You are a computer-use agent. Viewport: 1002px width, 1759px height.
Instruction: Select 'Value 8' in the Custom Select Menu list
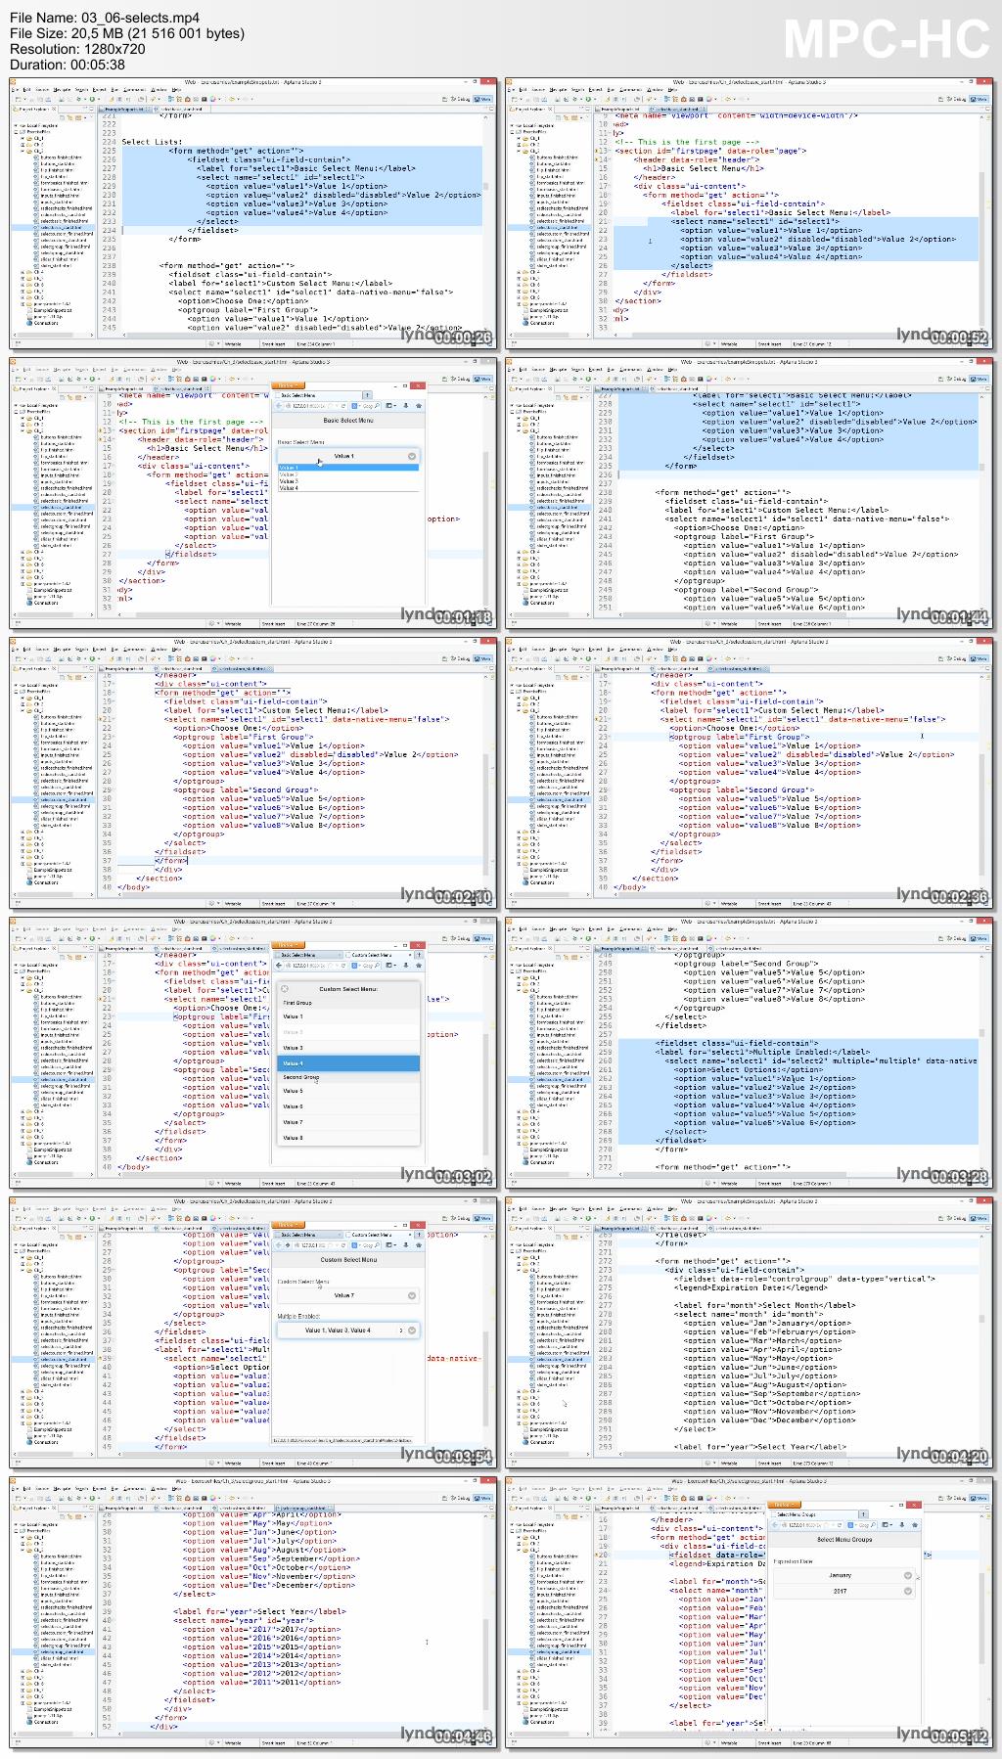coord(348,1138)
